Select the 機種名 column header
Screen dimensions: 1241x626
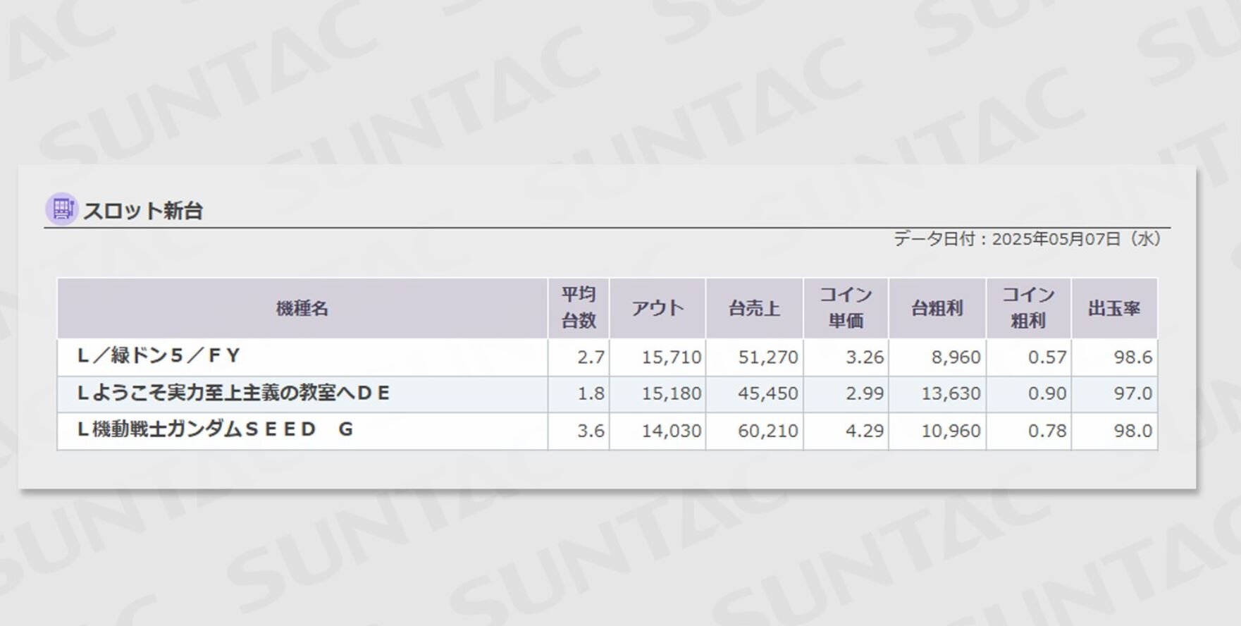click(x=302, y=308)
